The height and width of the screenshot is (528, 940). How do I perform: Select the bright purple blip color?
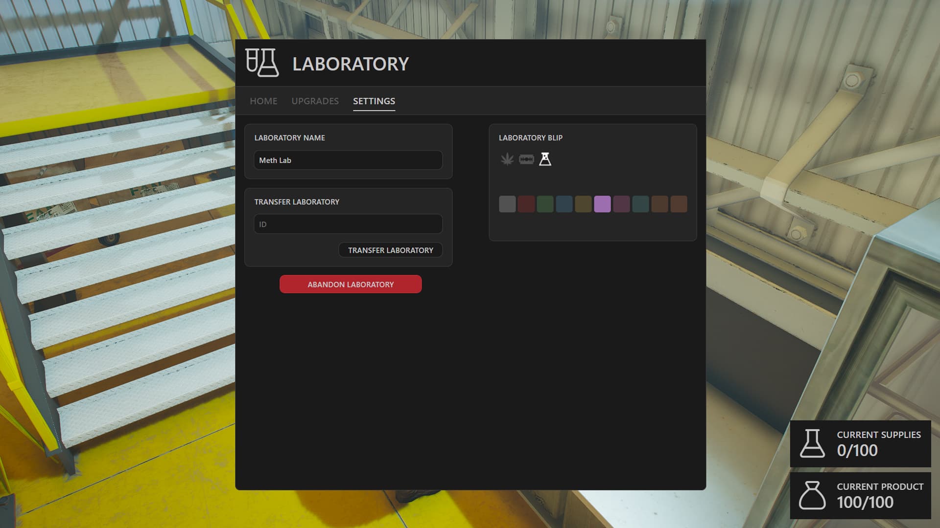(602, 204)
